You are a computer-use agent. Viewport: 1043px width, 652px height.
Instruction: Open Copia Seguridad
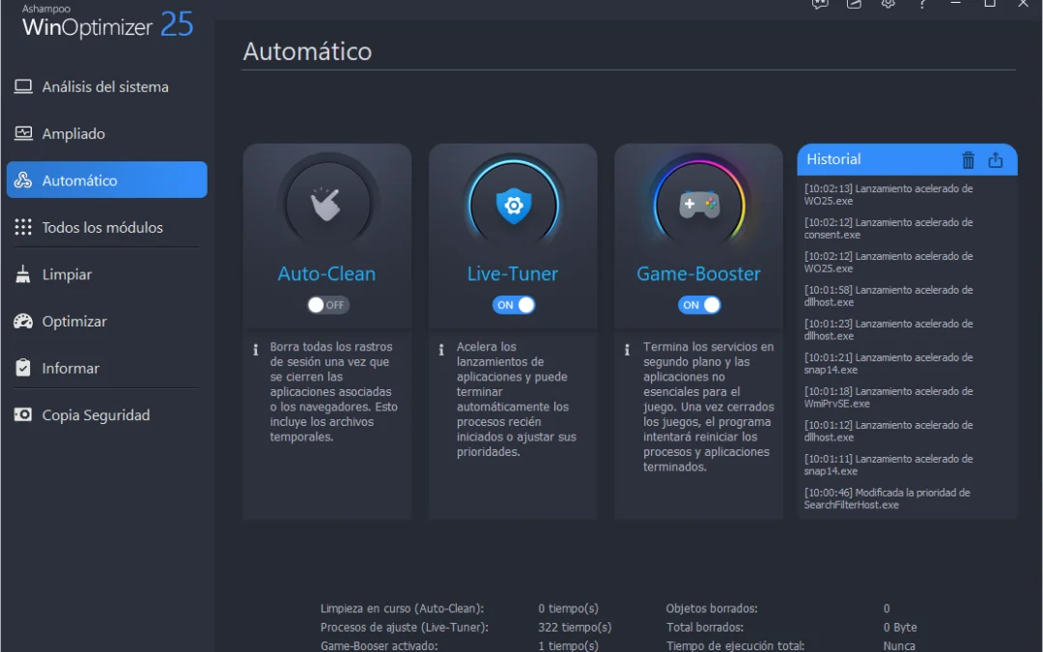click(106, 415)
